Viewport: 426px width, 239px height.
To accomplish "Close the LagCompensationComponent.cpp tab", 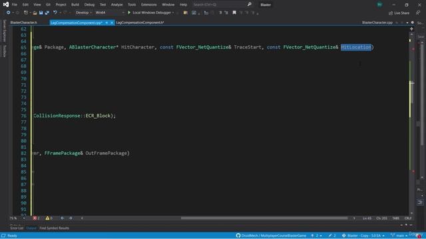I will (112, 23).
